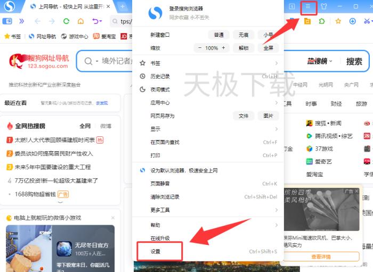This screenshot has width=373, height=272.
Task: Open the download manager icon
Action: [352, 21]
